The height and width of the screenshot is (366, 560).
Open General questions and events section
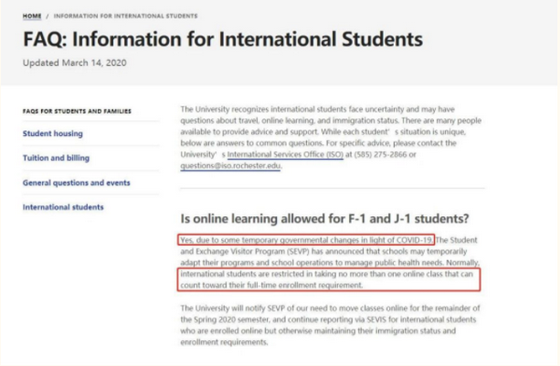77,183
